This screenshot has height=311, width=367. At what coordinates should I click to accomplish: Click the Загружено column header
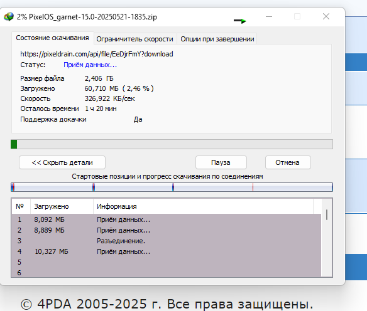click(62, 206)
